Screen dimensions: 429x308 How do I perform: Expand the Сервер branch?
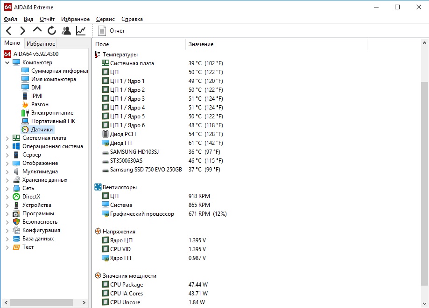coord(7,155)
